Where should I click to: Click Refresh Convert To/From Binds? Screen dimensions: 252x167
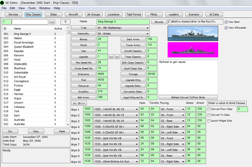click(188, 97)
